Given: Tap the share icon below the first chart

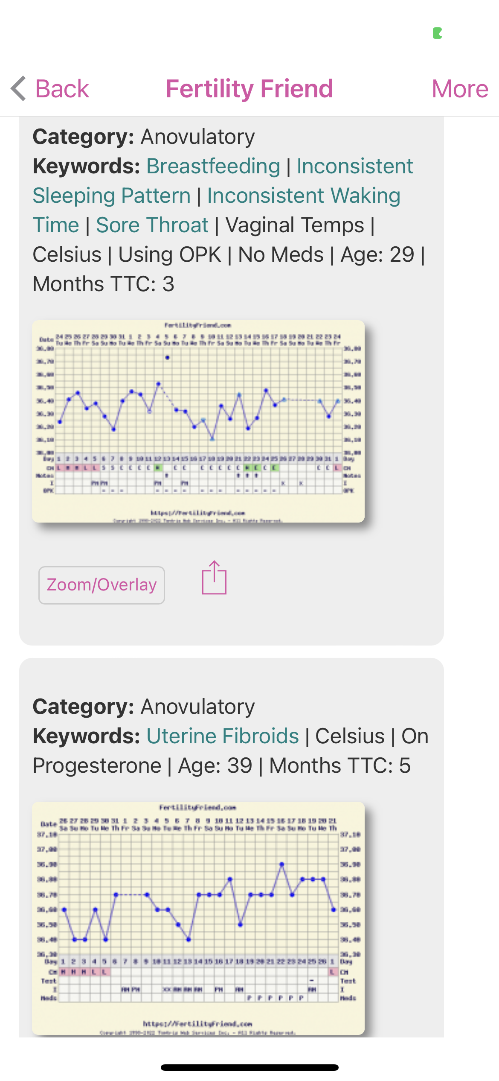Looking at the screenshot, I should click(x=214, y=578).
